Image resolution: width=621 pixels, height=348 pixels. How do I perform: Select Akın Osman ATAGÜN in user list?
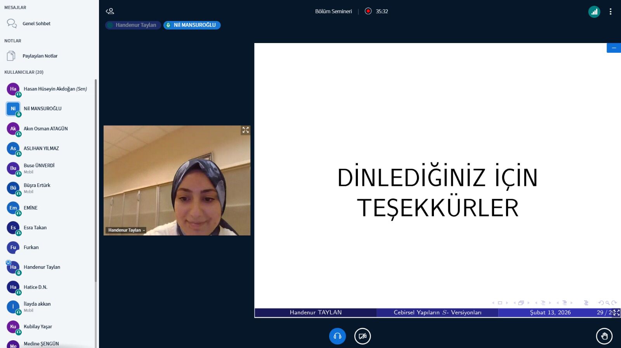45,129
